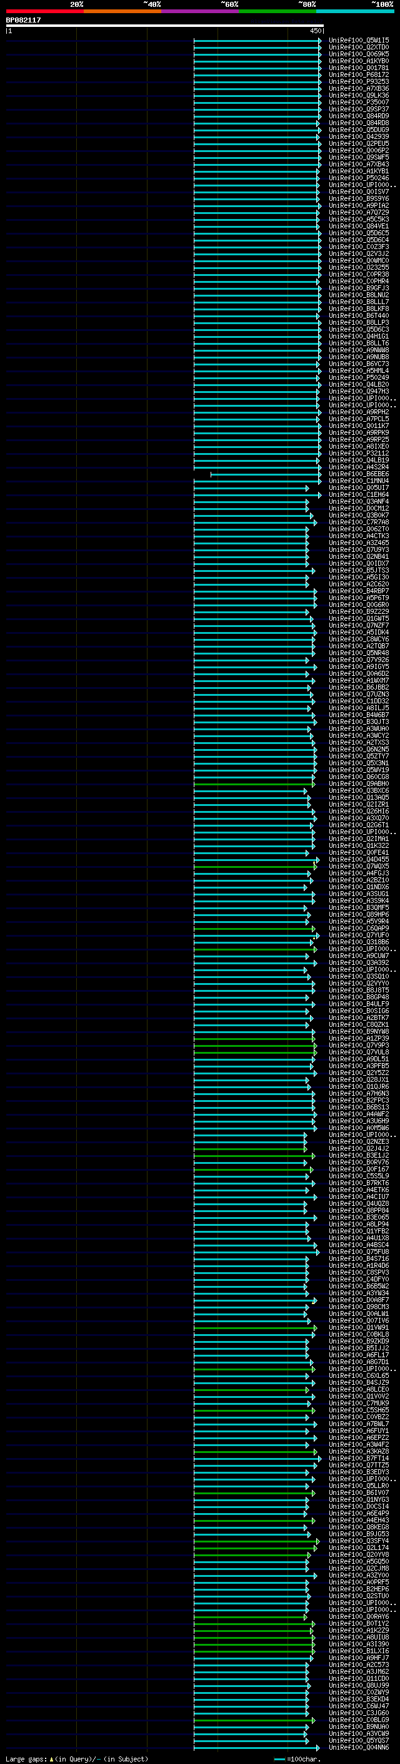Open hit UniRef100_Q2XTD0
The width and height of the screenshot is (400, 1764).
point(359,48)
